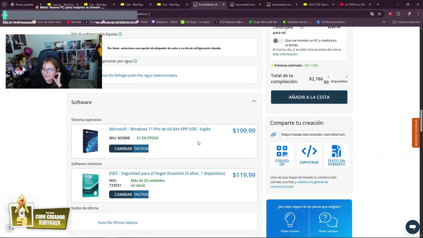Open the (13) Rubynavx X bookmark
Image resolution: width=423 pixels, height=238 pixels.
pos(230,22)
